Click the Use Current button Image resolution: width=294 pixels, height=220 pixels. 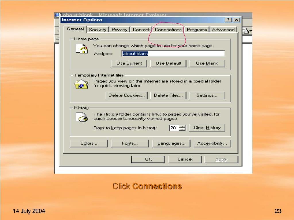click(129, 63)
